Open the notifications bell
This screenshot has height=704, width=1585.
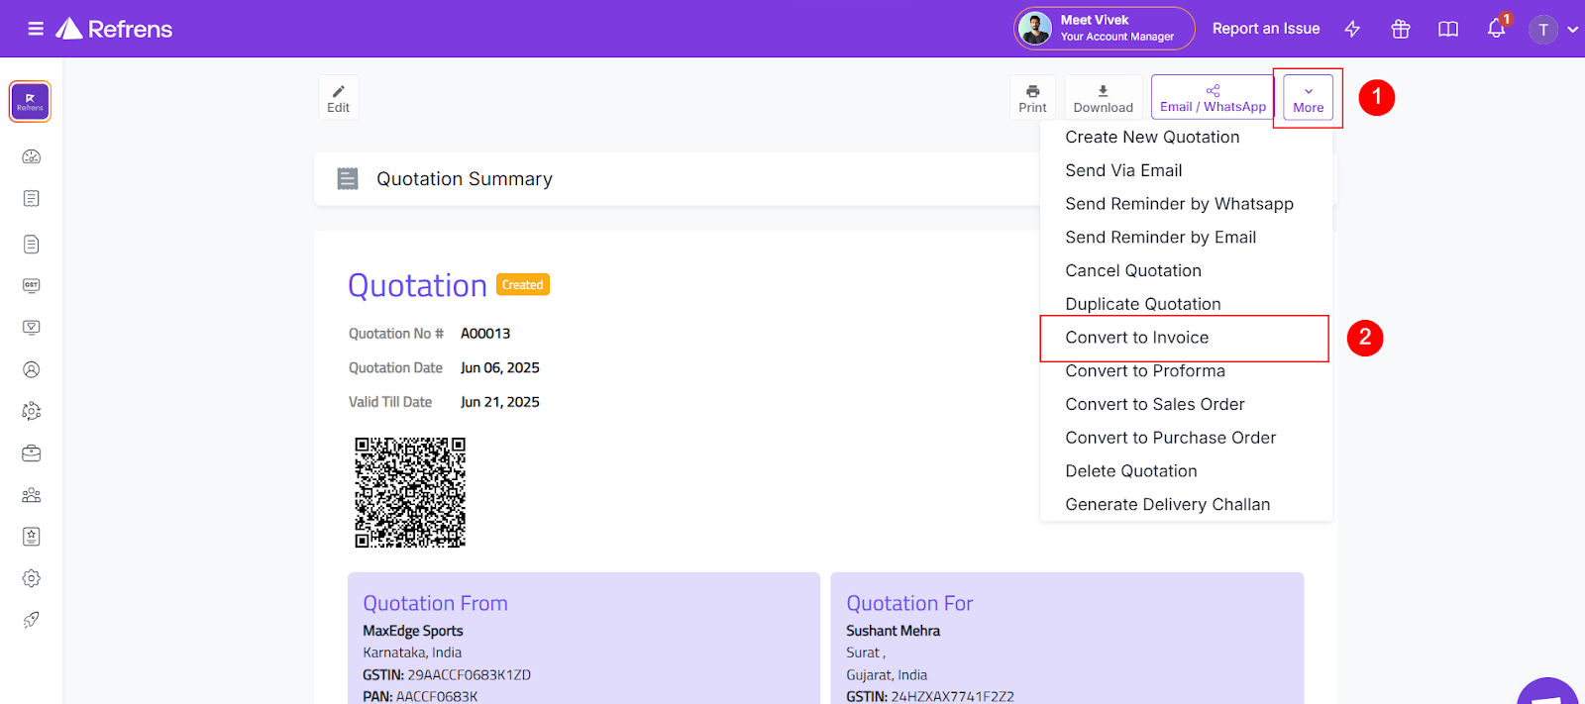click(x=1496, y=29)
